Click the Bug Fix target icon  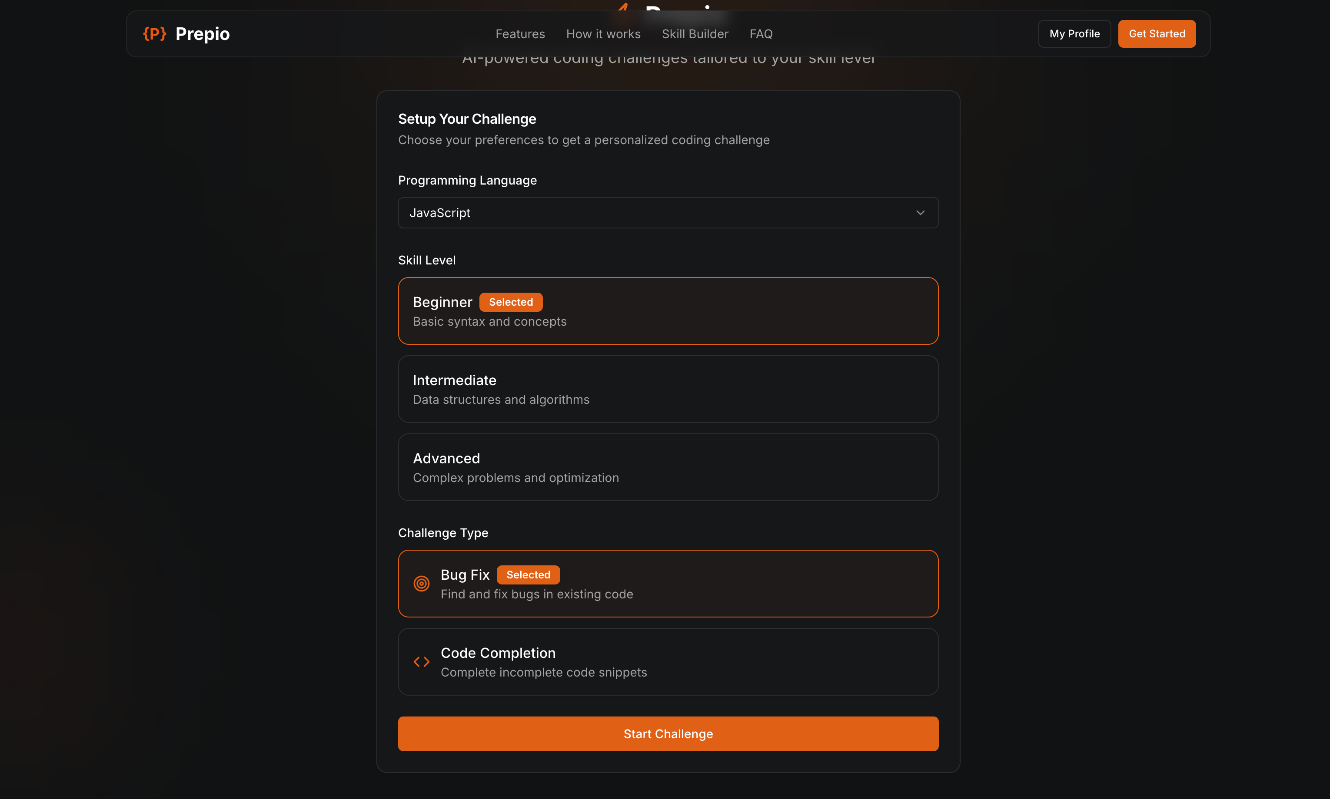point(422,584)
